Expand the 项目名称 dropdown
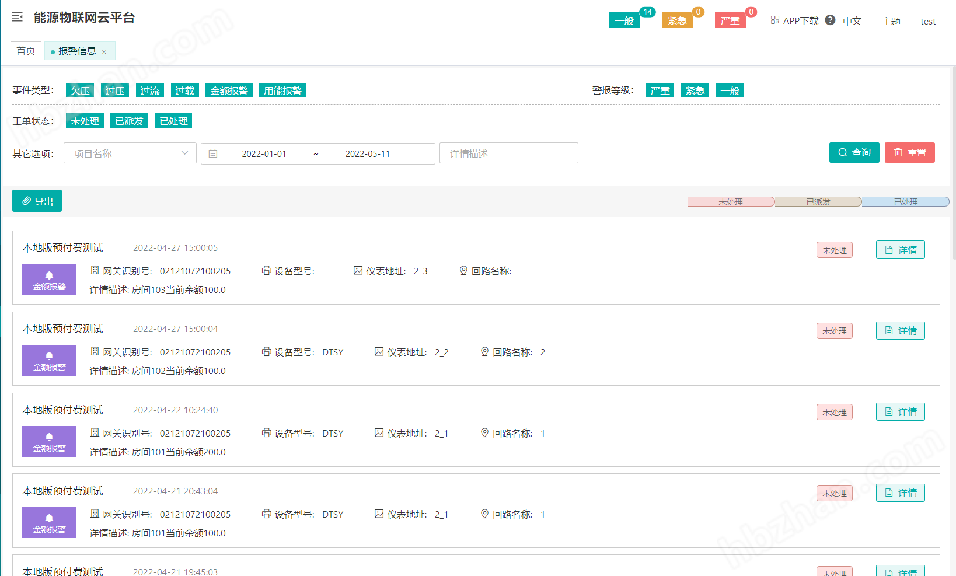The width and height of the screenshot is (956, 576). click(x=130, y=153)
